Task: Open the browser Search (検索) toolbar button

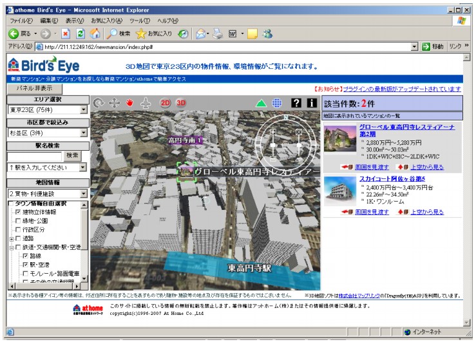Action: [x=119, y=33]
